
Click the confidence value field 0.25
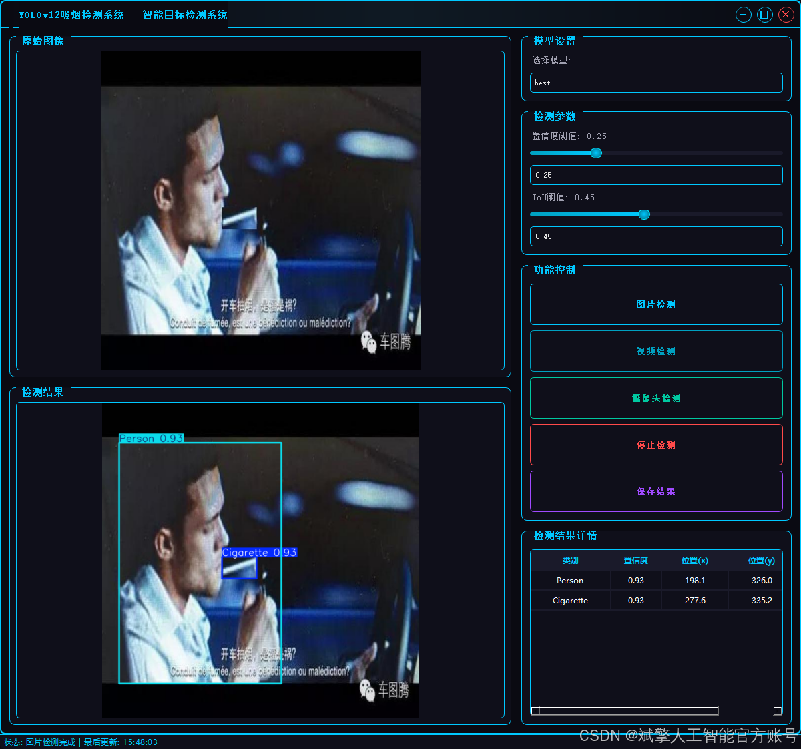click(656, 175)
